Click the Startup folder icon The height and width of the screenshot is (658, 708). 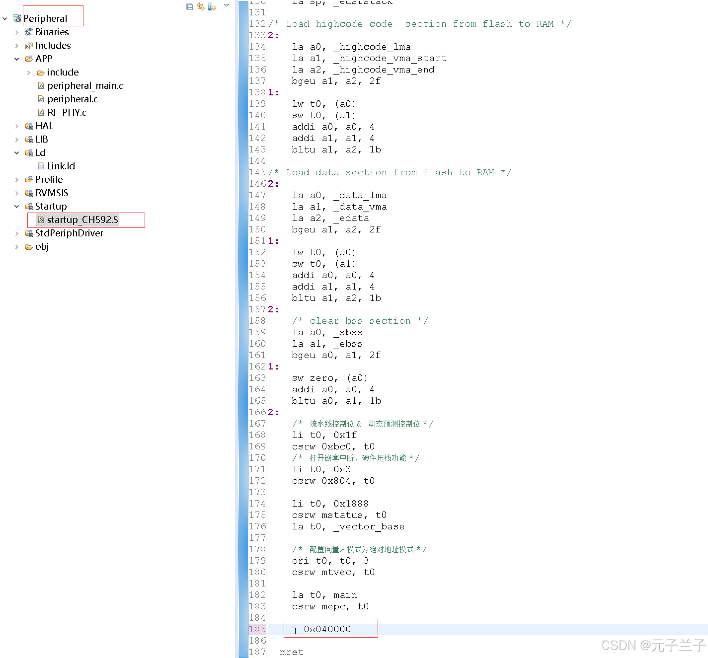point(29,207)
